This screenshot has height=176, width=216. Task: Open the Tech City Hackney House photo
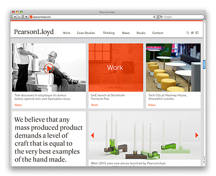173,67
